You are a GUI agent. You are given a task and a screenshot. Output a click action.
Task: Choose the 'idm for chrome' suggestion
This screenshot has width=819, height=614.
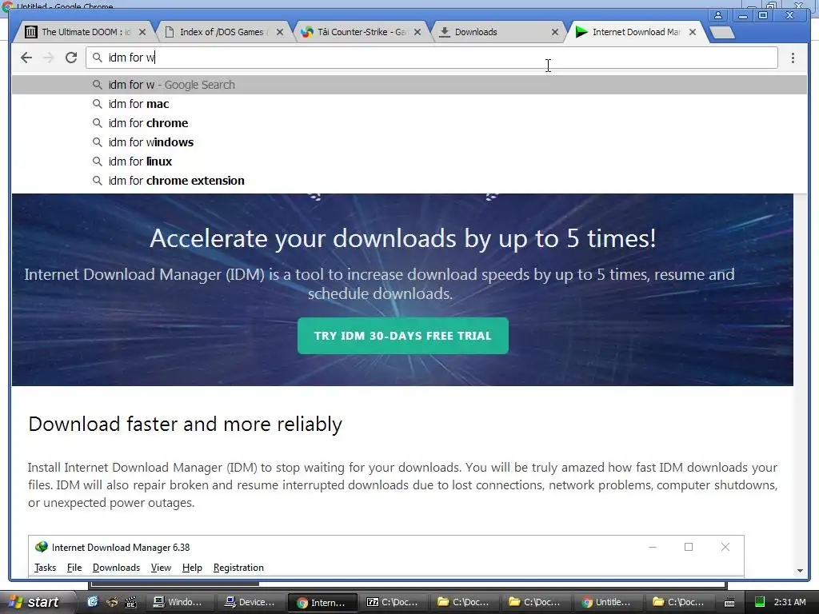(x=409, y=123)
